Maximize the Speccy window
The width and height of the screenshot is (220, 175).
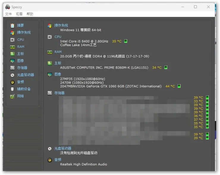pyautogui.click(x=195, y=7)
